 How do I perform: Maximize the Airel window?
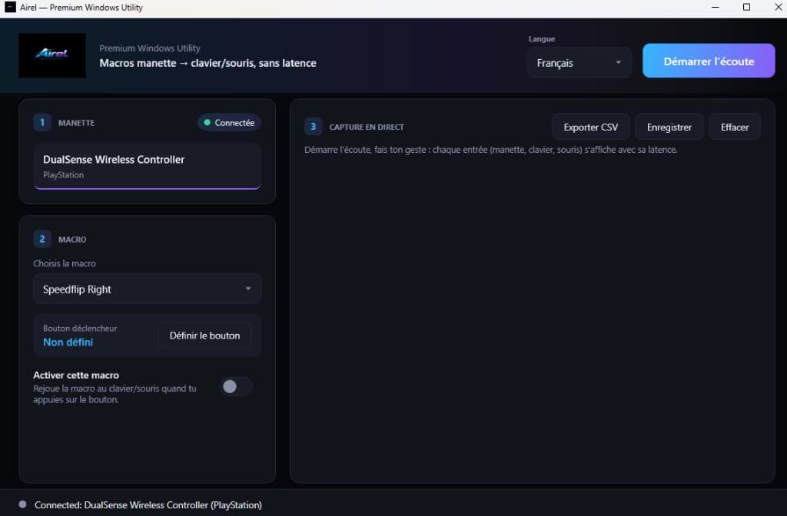746,8
